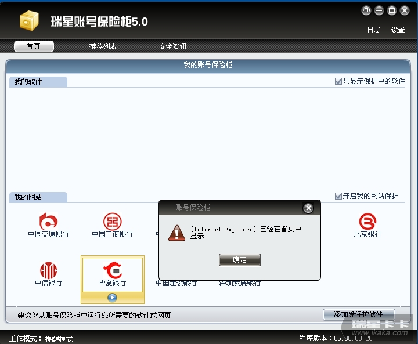This screenshot has height=344, width=418.
Task: Click the Internet Explorer message text in dialog
Action: (246, 233)
